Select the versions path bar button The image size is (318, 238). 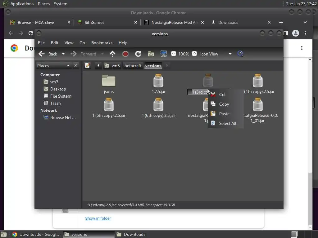click(x=153, y=66)
